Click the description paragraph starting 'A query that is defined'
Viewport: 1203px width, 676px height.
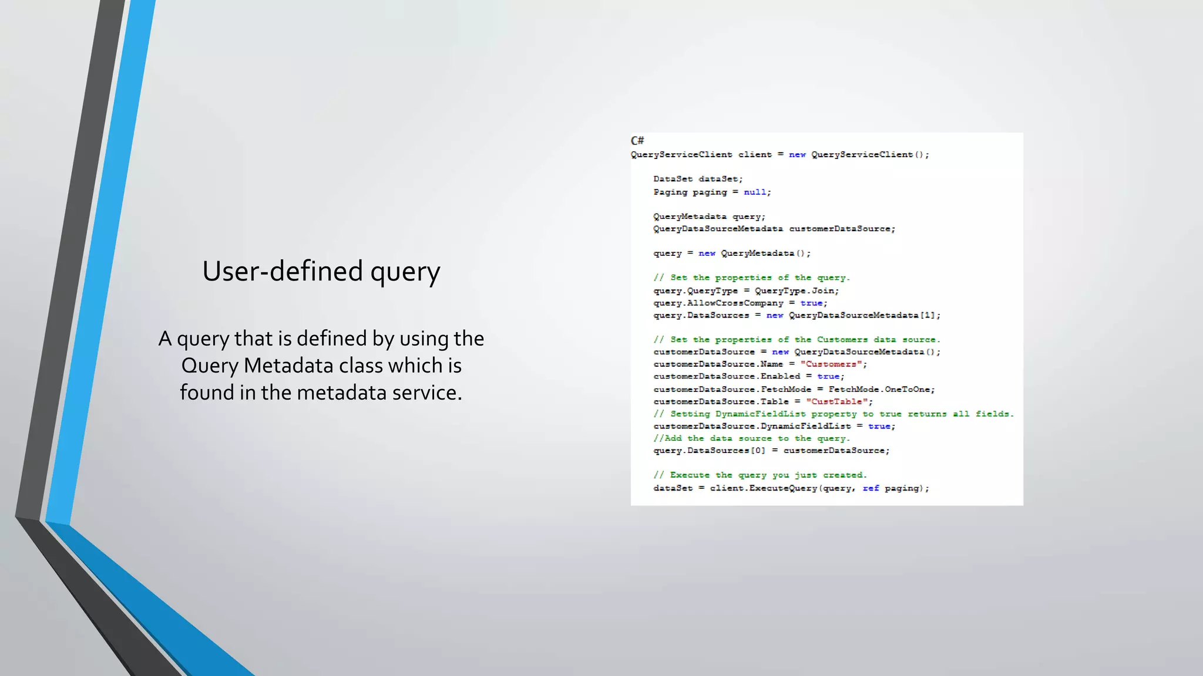tap(321, 366)
